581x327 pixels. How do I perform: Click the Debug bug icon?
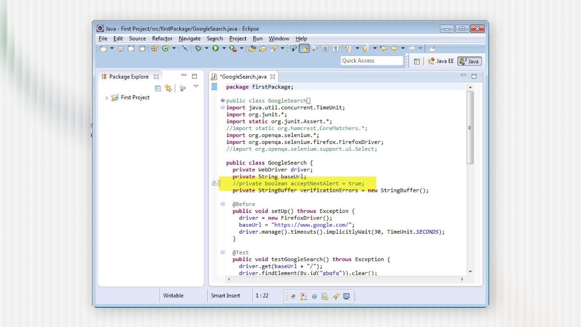pyautogui.click(x=198, y=48)
